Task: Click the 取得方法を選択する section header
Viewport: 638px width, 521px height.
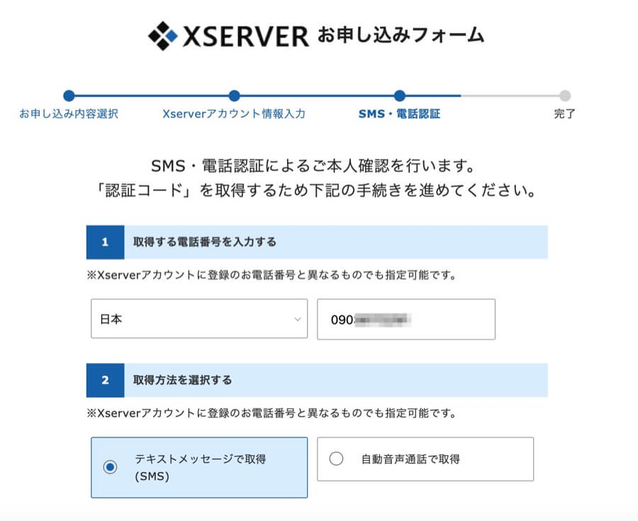Action: [x=183, y=380]
